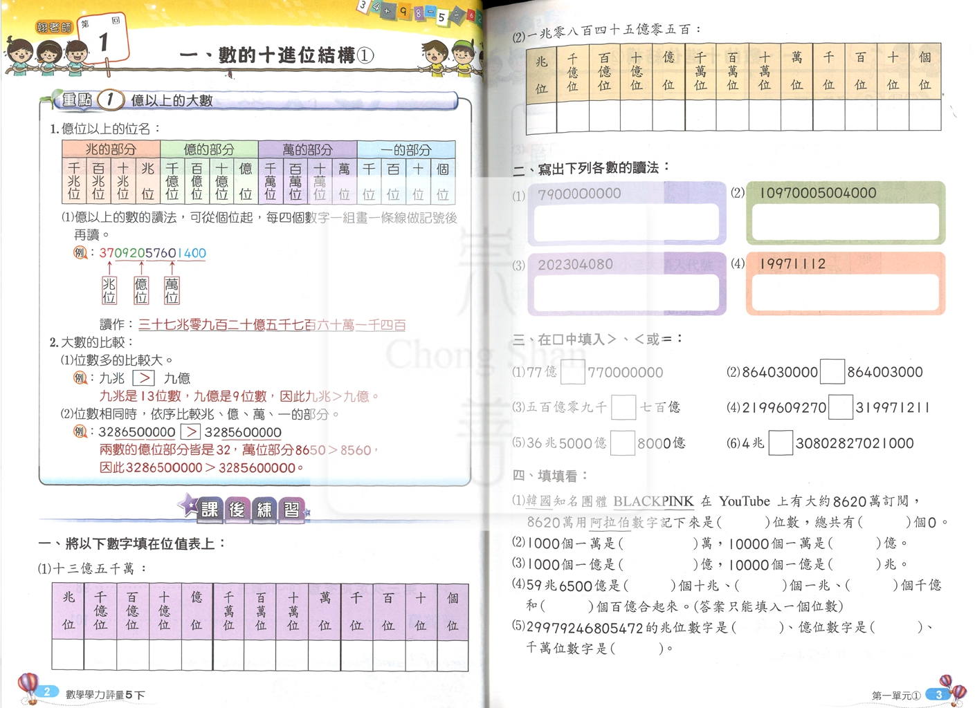Click the blank cell under 兆位 in the purple table
This screenshot has height=708, width=975.
[x=68, y=655]
